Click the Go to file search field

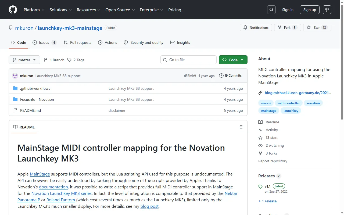[188, 60]
